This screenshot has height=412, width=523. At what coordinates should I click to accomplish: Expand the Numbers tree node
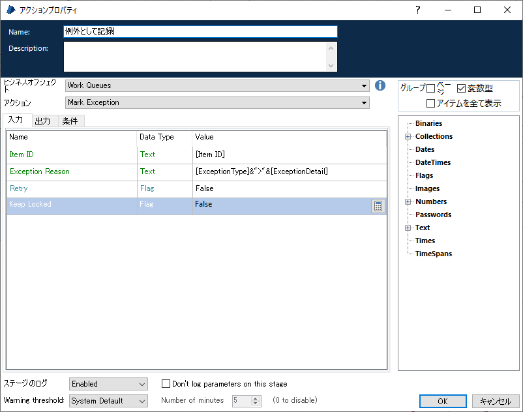click(408, 201)
